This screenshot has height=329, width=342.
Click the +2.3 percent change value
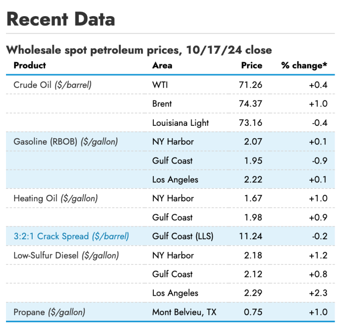pos(318,293)
